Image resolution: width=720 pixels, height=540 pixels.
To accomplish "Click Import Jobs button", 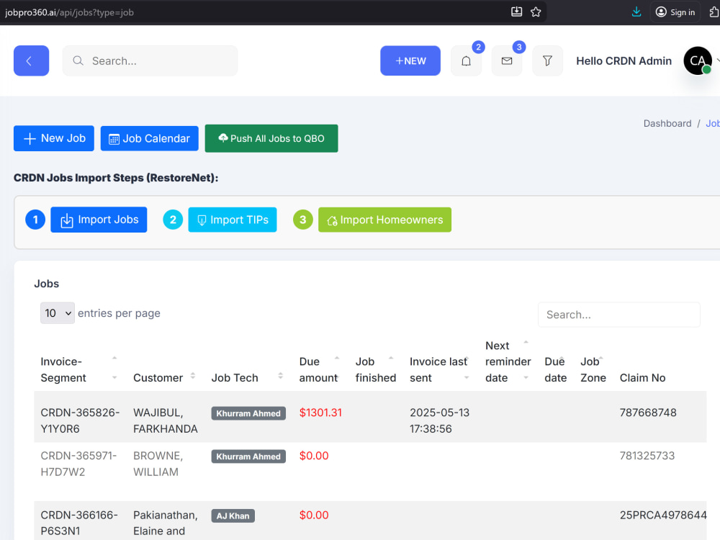I will point(99,220).
